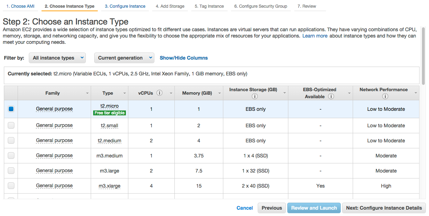This screenshot has width=429, height=216.
Task: Click General purpose family in t2.small row
Action: [54, 125]
